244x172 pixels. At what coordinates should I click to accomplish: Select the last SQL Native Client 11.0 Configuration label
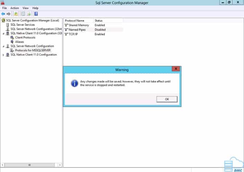coord(34,55)
